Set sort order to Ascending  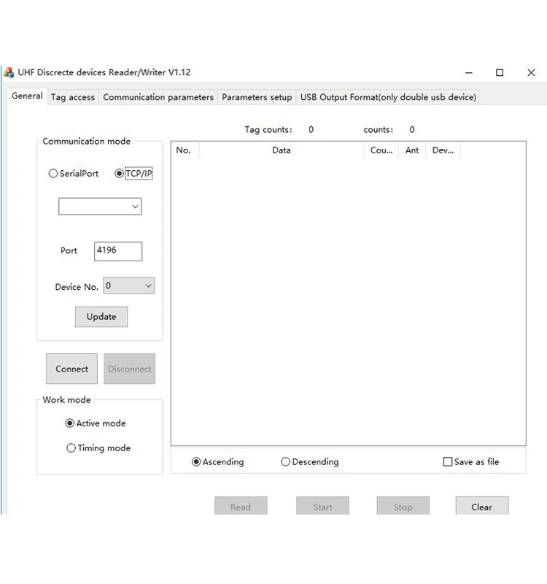point(196,462)
